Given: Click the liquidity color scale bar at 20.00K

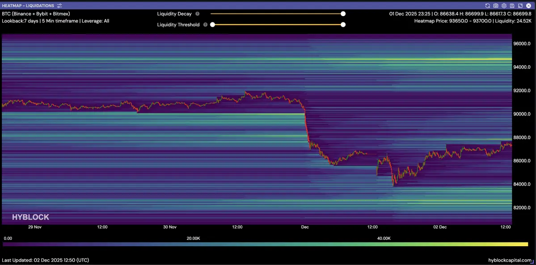Looking at the screenshot, I should point(193,244).
